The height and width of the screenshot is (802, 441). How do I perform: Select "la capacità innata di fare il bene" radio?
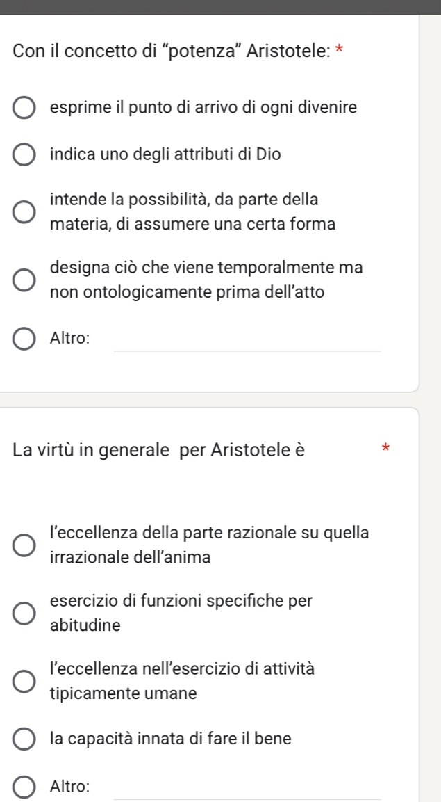click(24, 738)
